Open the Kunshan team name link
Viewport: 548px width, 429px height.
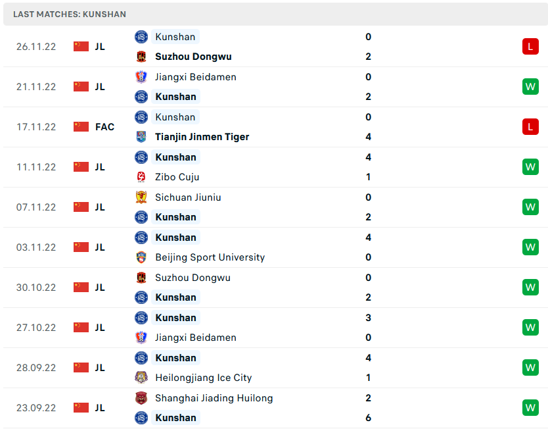(175, 37)
